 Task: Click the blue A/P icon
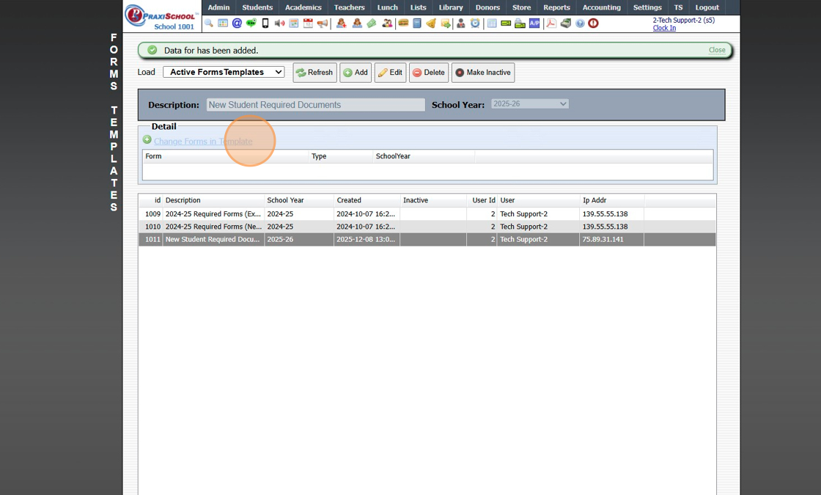(x=534, y=23)
